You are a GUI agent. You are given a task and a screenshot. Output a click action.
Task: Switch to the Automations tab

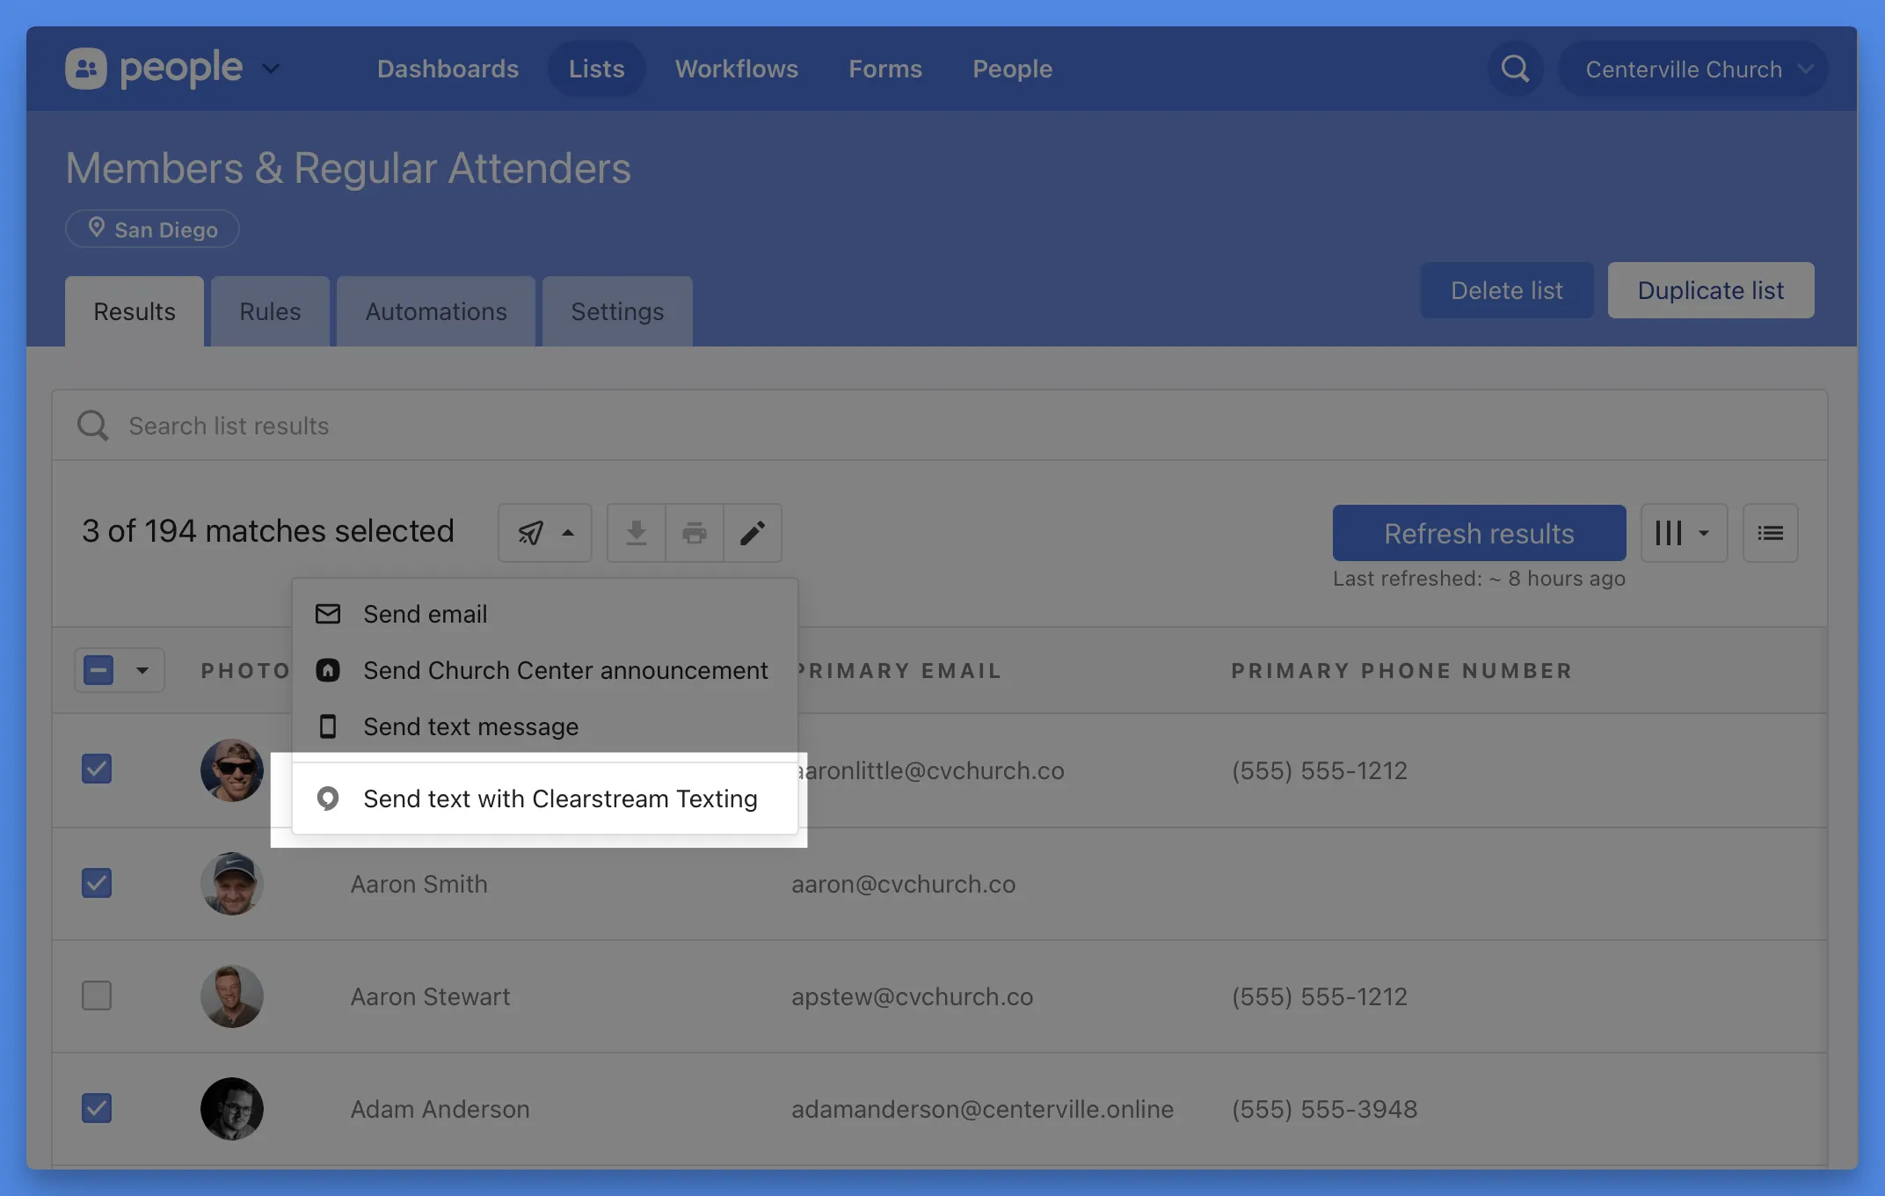coord(436,311)
